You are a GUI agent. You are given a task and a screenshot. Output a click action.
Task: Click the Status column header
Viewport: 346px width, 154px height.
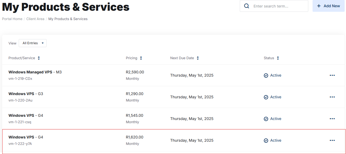pyautogui.click(x=269, y=58)
